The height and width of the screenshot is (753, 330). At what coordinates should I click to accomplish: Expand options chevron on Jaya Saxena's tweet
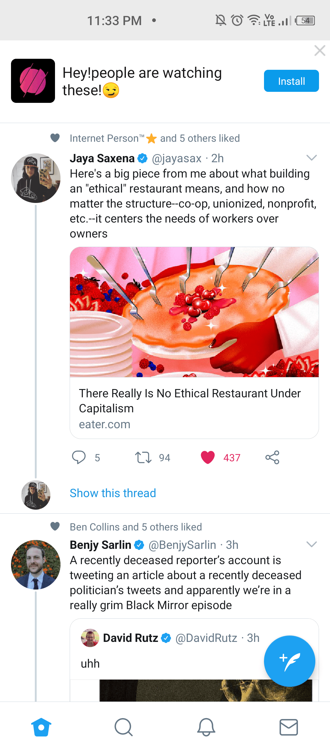[x=311, y=158]
